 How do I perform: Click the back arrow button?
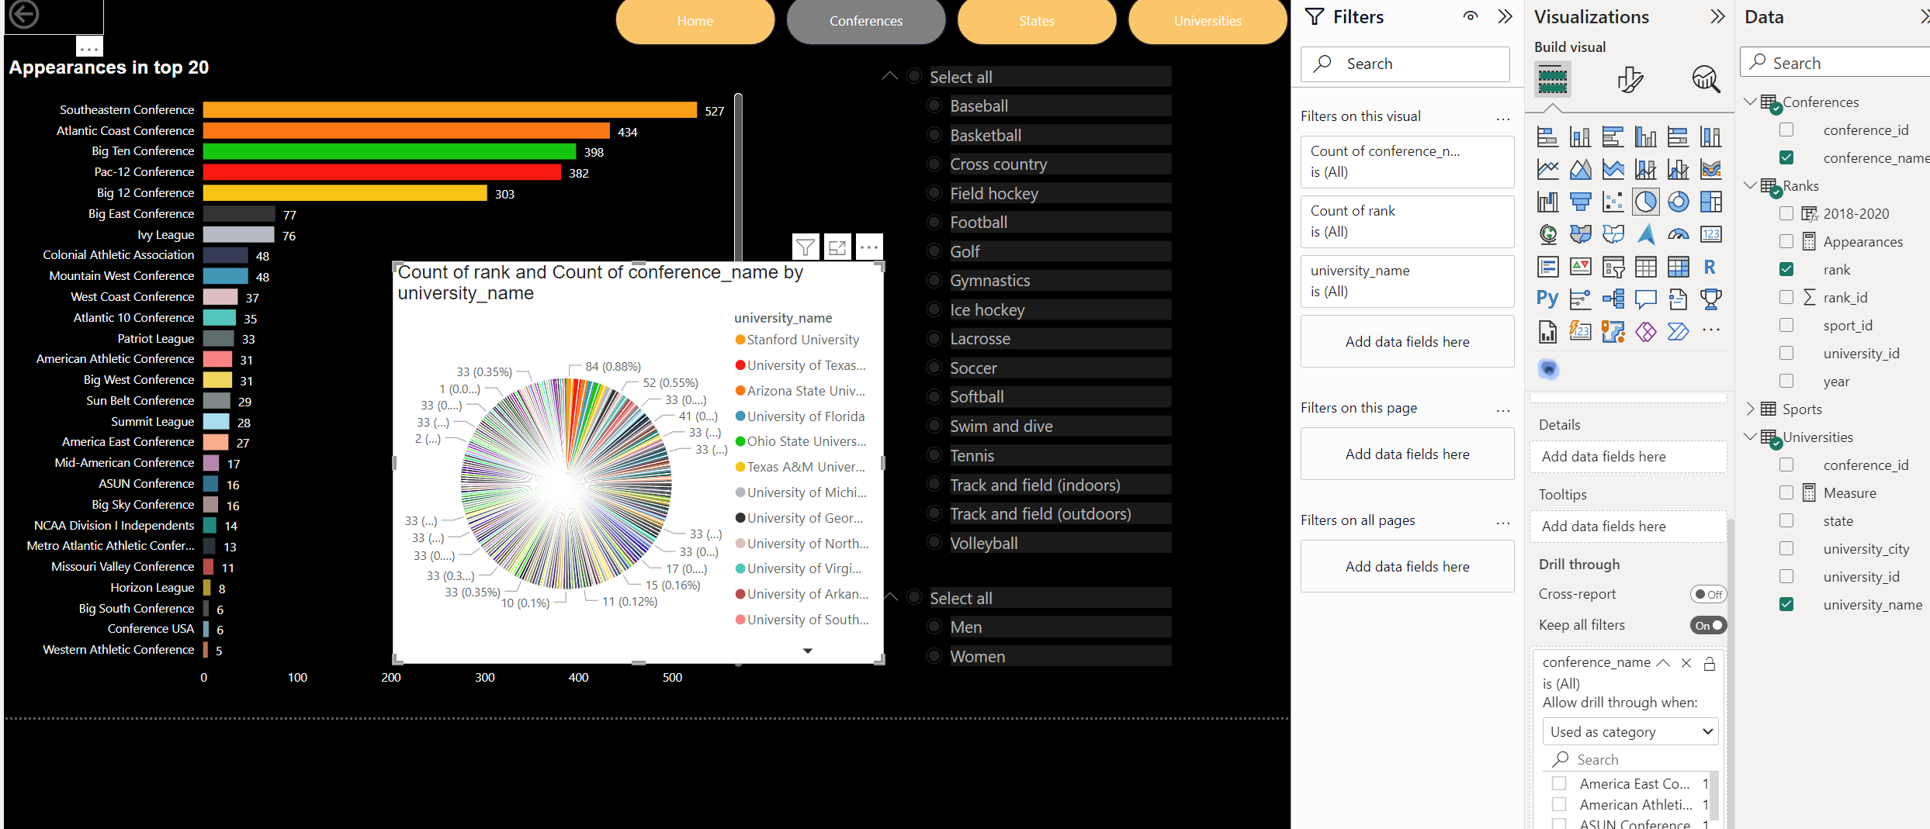click(23, 14)
